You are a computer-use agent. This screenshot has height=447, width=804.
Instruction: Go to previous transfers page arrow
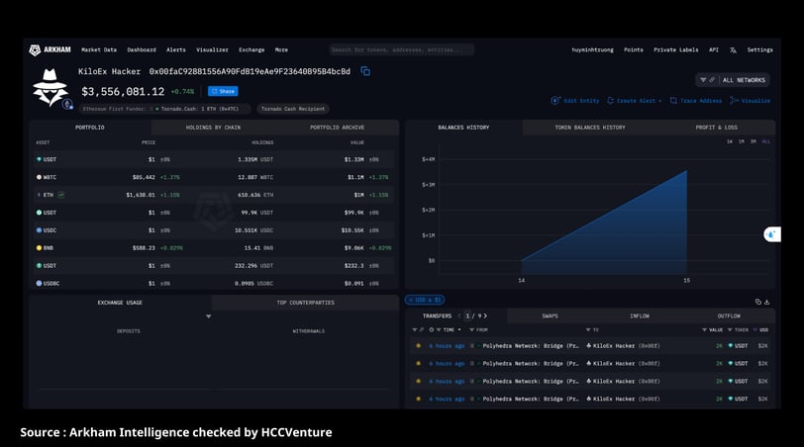tap(459, 315)
